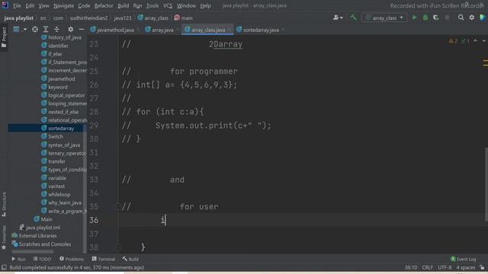The height and width of the screenshot is (274, 488).
Task: Open the Run tool window
Action: pos(18,259)
